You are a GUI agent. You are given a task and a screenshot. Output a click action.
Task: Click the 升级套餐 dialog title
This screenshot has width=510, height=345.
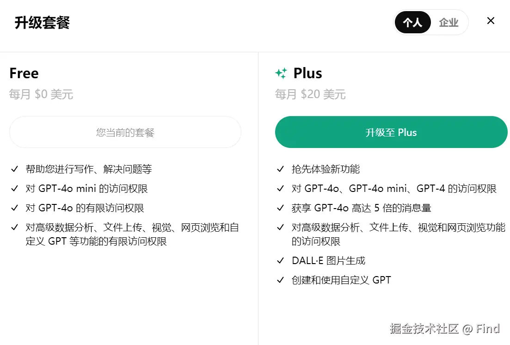pyautogui.click(x=42, y=22)
